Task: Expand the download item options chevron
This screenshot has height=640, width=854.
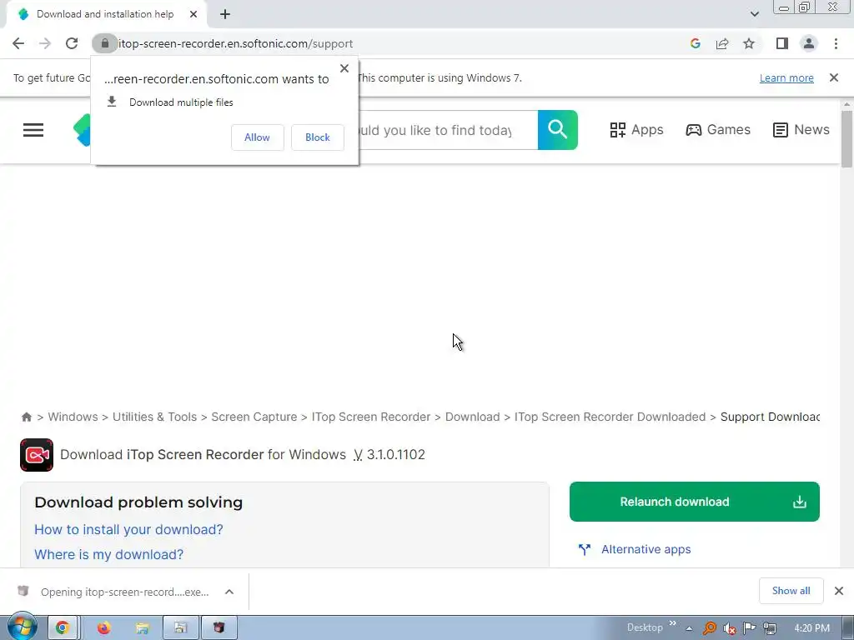Action: pyautogui.click(x=229, y=592)
